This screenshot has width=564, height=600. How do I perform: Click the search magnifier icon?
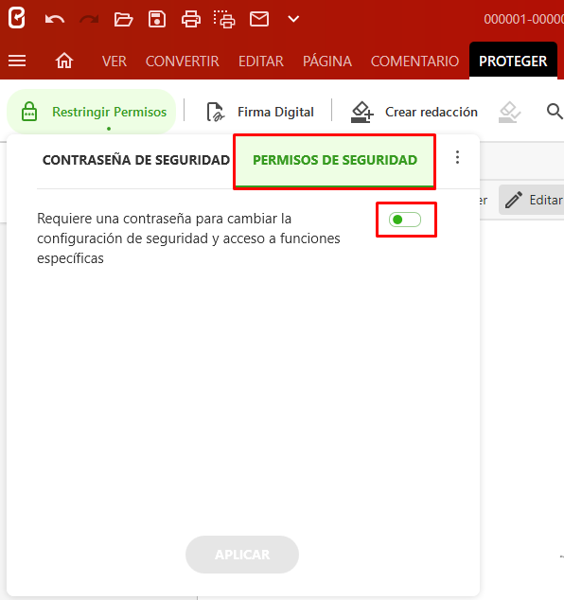(554, 112)
